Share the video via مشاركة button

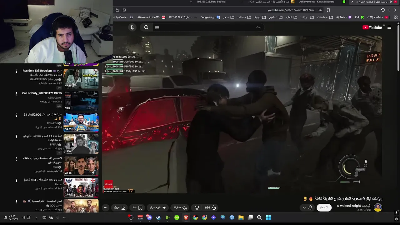pyautogui.click(x=180, y=207)
